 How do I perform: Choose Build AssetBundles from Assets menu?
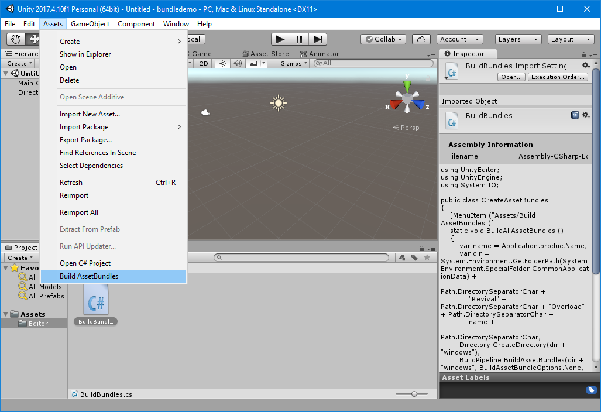(x=114, y=276)
